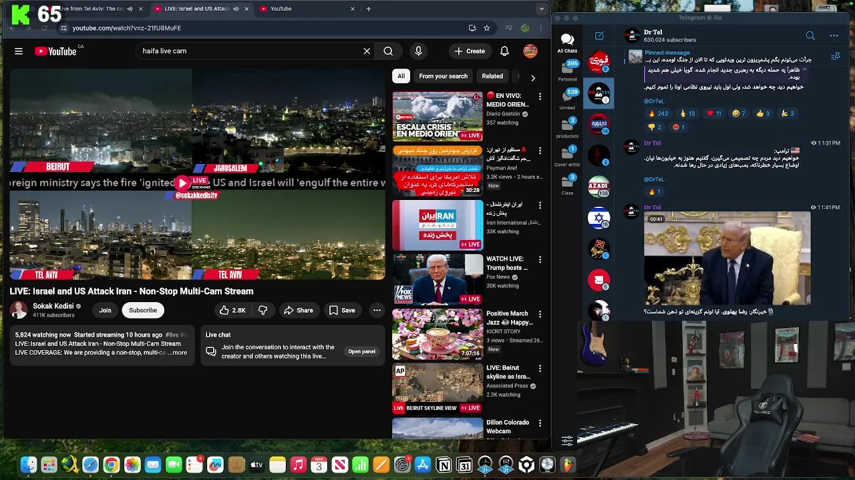
Task: Share the video using Share button
Action: click(298, 310)
